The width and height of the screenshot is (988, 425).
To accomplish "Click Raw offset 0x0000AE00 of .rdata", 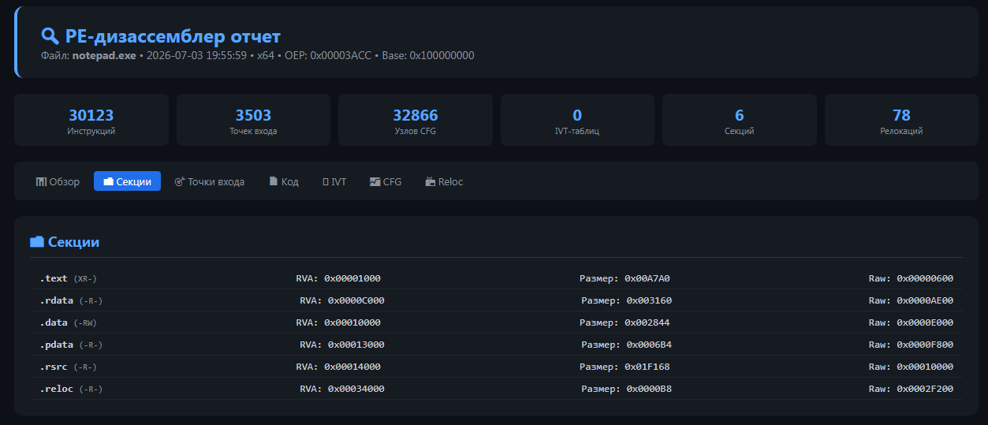I will pos(911,300).
